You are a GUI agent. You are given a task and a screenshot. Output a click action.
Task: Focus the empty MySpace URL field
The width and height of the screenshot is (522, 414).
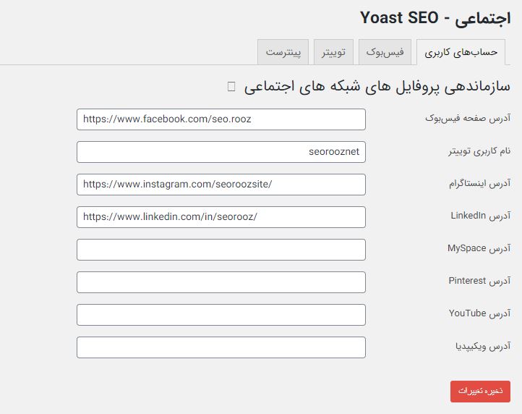point(221,250)
